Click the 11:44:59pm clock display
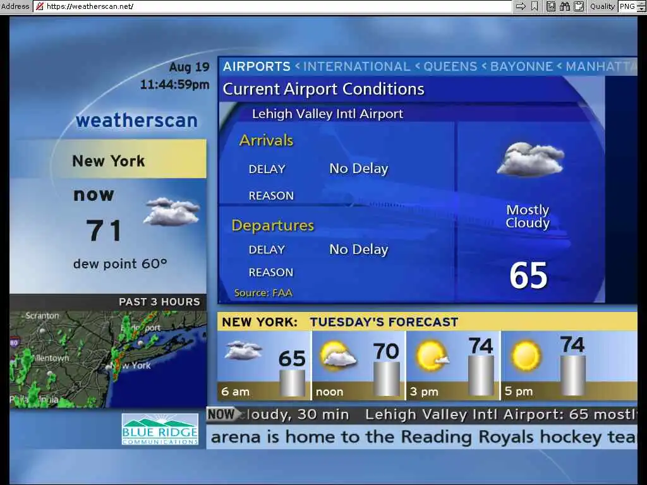This screenshot has width=647, height=485. [174, 85]
